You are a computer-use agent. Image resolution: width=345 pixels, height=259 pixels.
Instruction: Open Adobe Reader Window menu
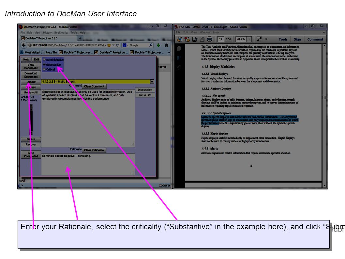pyautogui.click(x=205, y=32)
